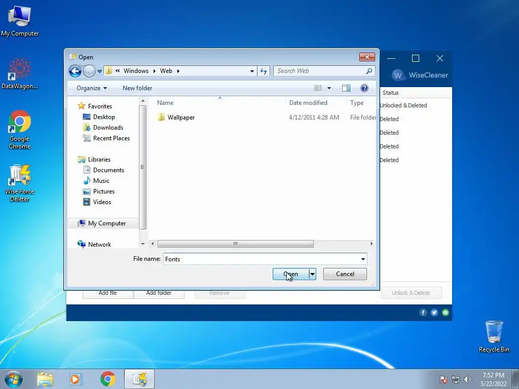Click the file list scroll right arrow

click(372, 244)
